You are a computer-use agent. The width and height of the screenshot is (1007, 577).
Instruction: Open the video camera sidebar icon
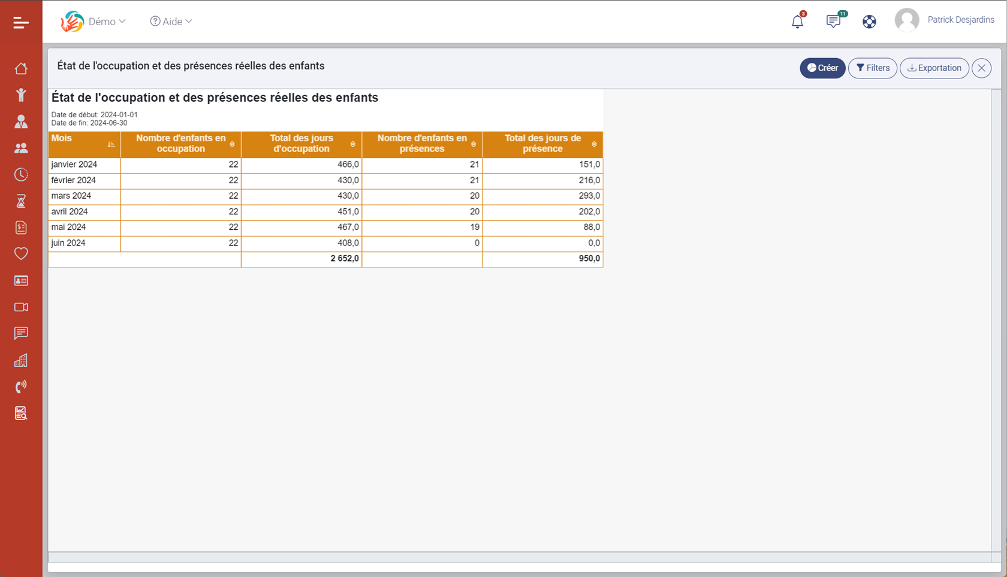coord(21,307)
